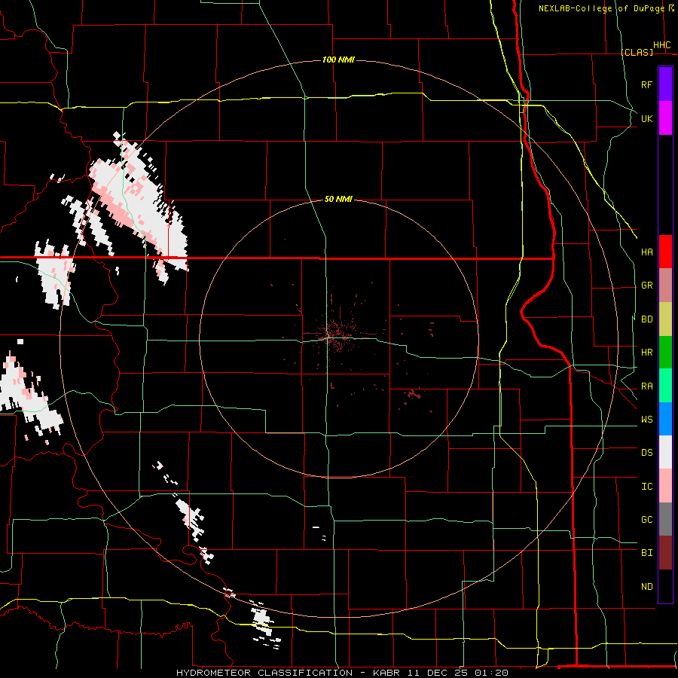Select the IC pink legend swatch
Screen dimensions: 678x678
pyautogui.click(x=665, y=486)
